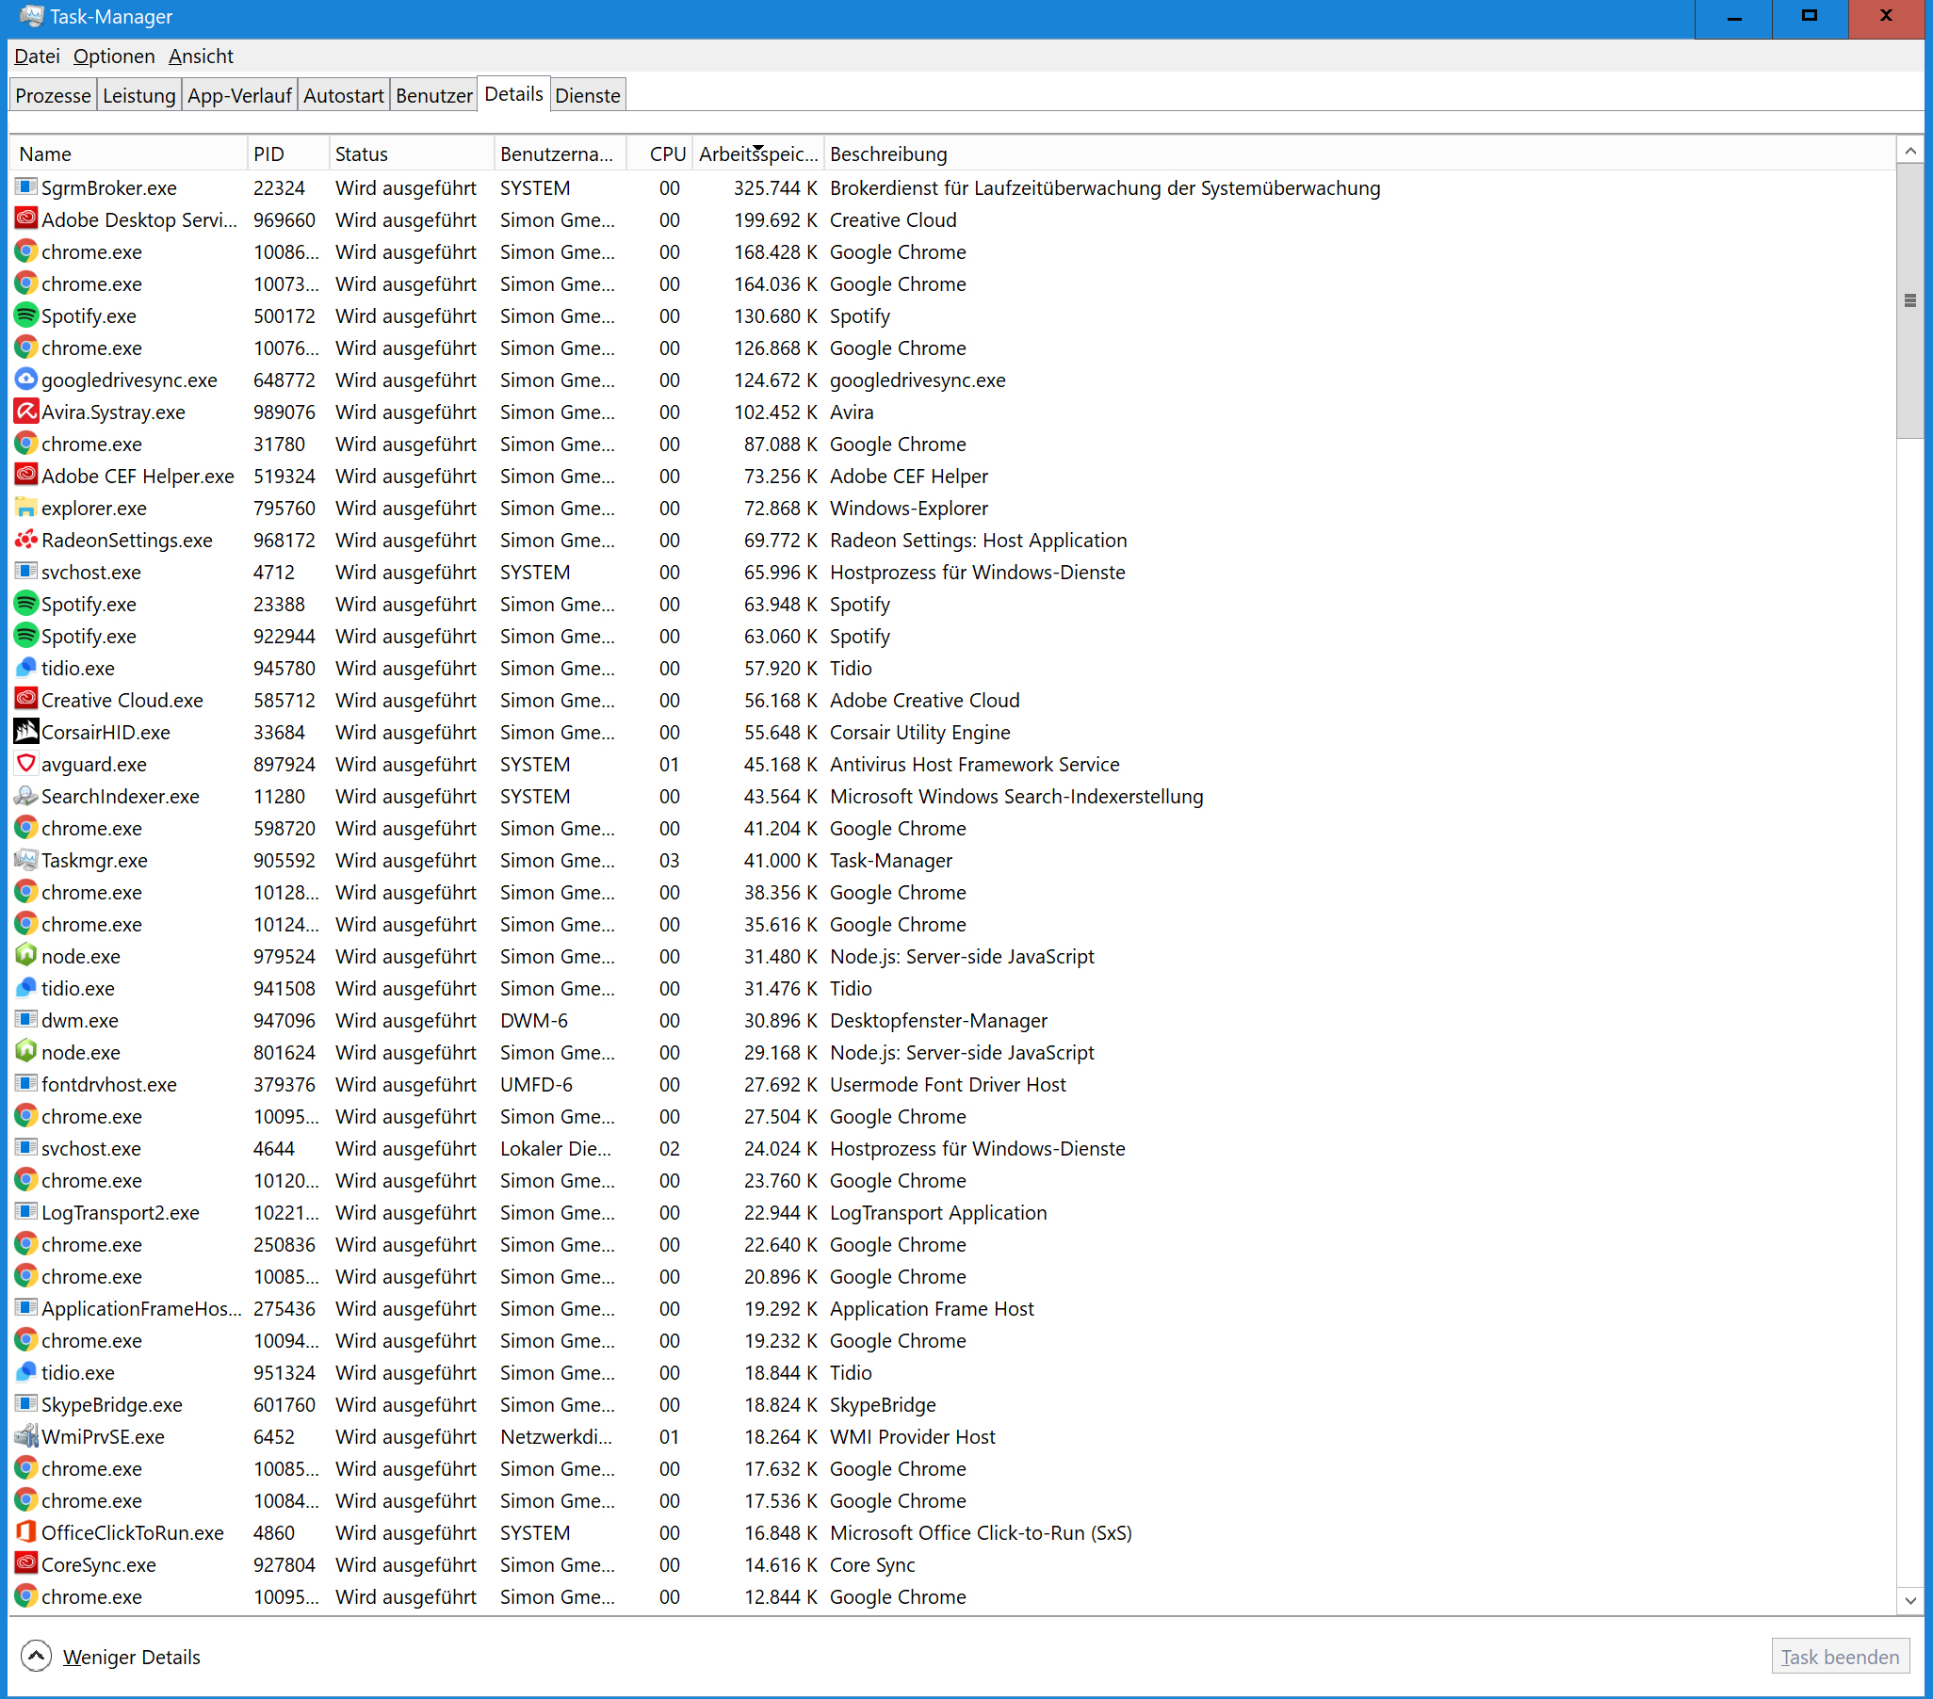Click the vertical scrollbar thumb

[x=1910, y=300]
